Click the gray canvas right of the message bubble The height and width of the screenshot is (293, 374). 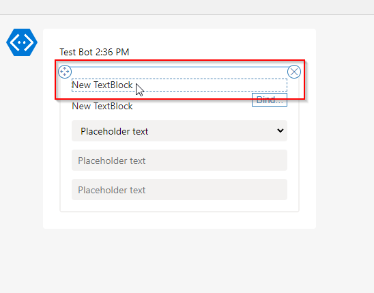(x=345, y=129)
